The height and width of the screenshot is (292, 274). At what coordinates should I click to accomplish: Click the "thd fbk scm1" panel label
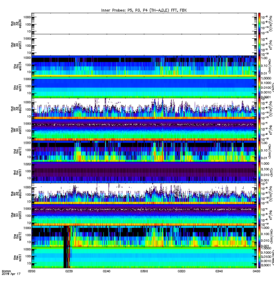[x=18, y=173]
